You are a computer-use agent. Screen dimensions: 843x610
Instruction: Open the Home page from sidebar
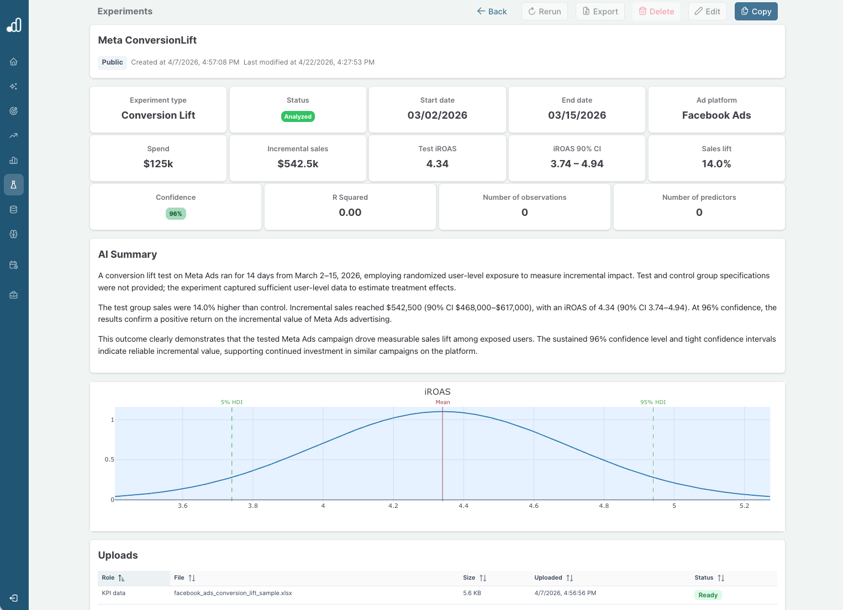[x=14, y=62]
